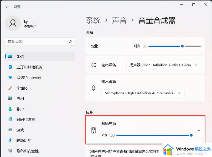This screenshot has height=157, width=212.
Task: Click the accessibility figure icon
Action: click(10, 140)
